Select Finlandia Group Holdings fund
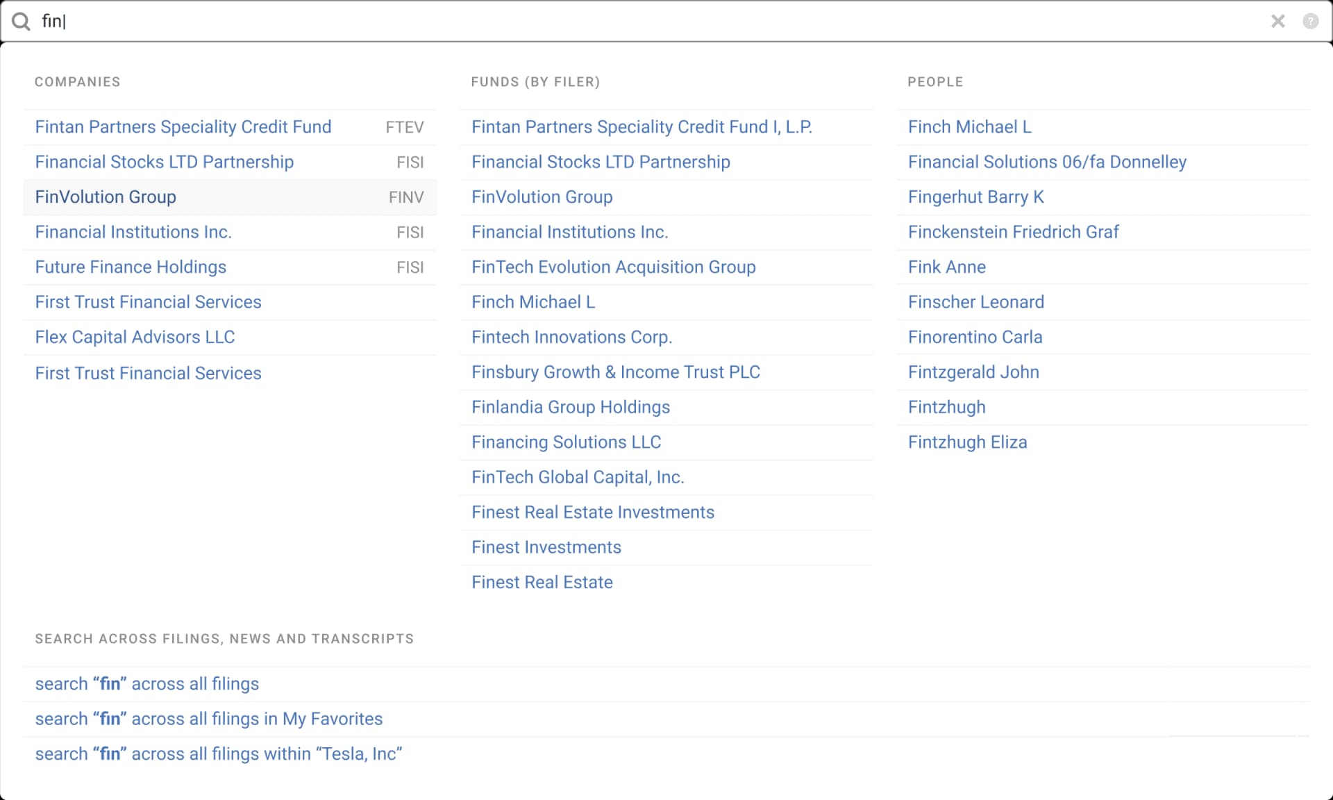The image size is (1333, 800). (x=571, y=407)
